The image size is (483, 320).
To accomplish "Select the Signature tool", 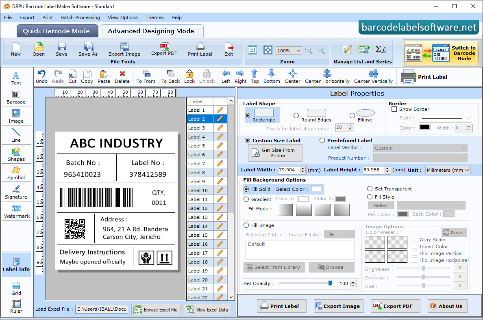I will point(16,192).
